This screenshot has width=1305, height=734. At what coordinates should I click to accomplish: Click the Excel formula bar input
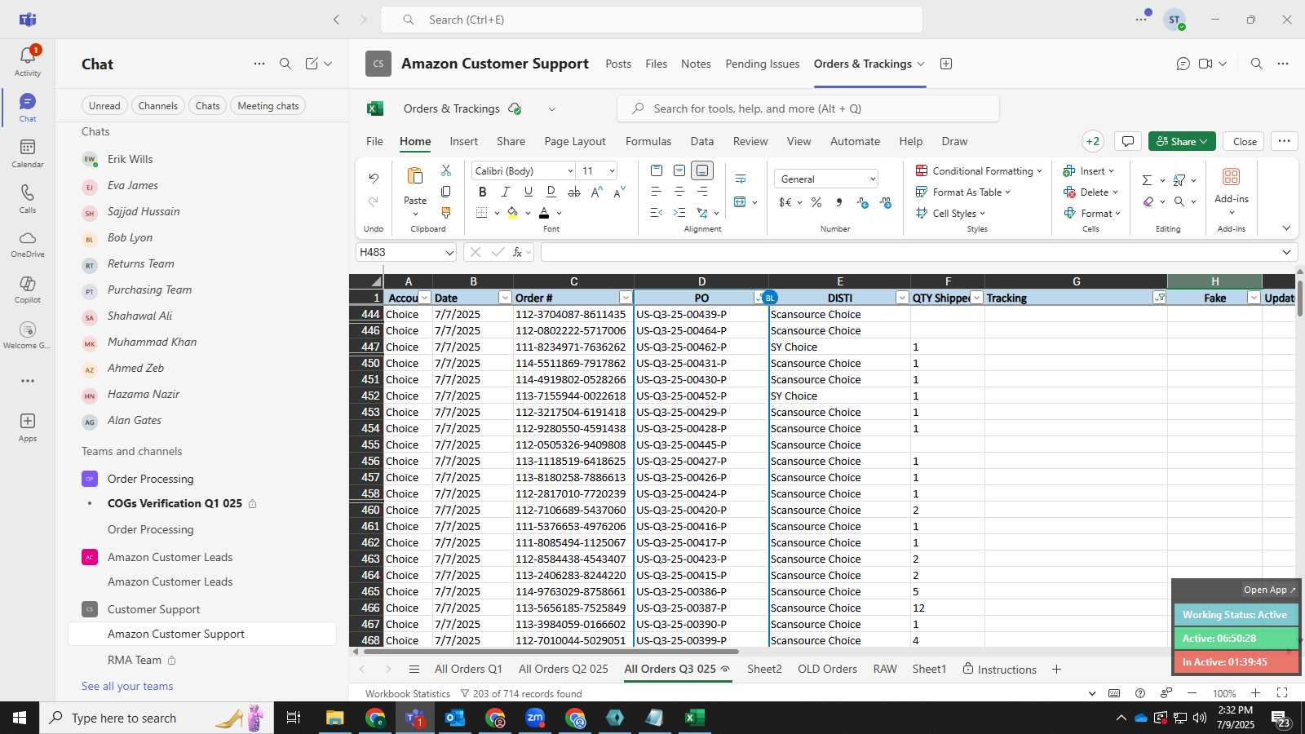click(909, 253)
